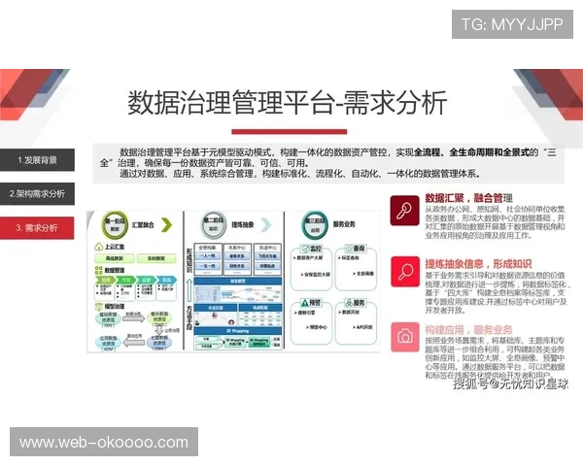583x466 pixels.
Task: Click the red magnifier icon
Action: (x=405, y=271)
